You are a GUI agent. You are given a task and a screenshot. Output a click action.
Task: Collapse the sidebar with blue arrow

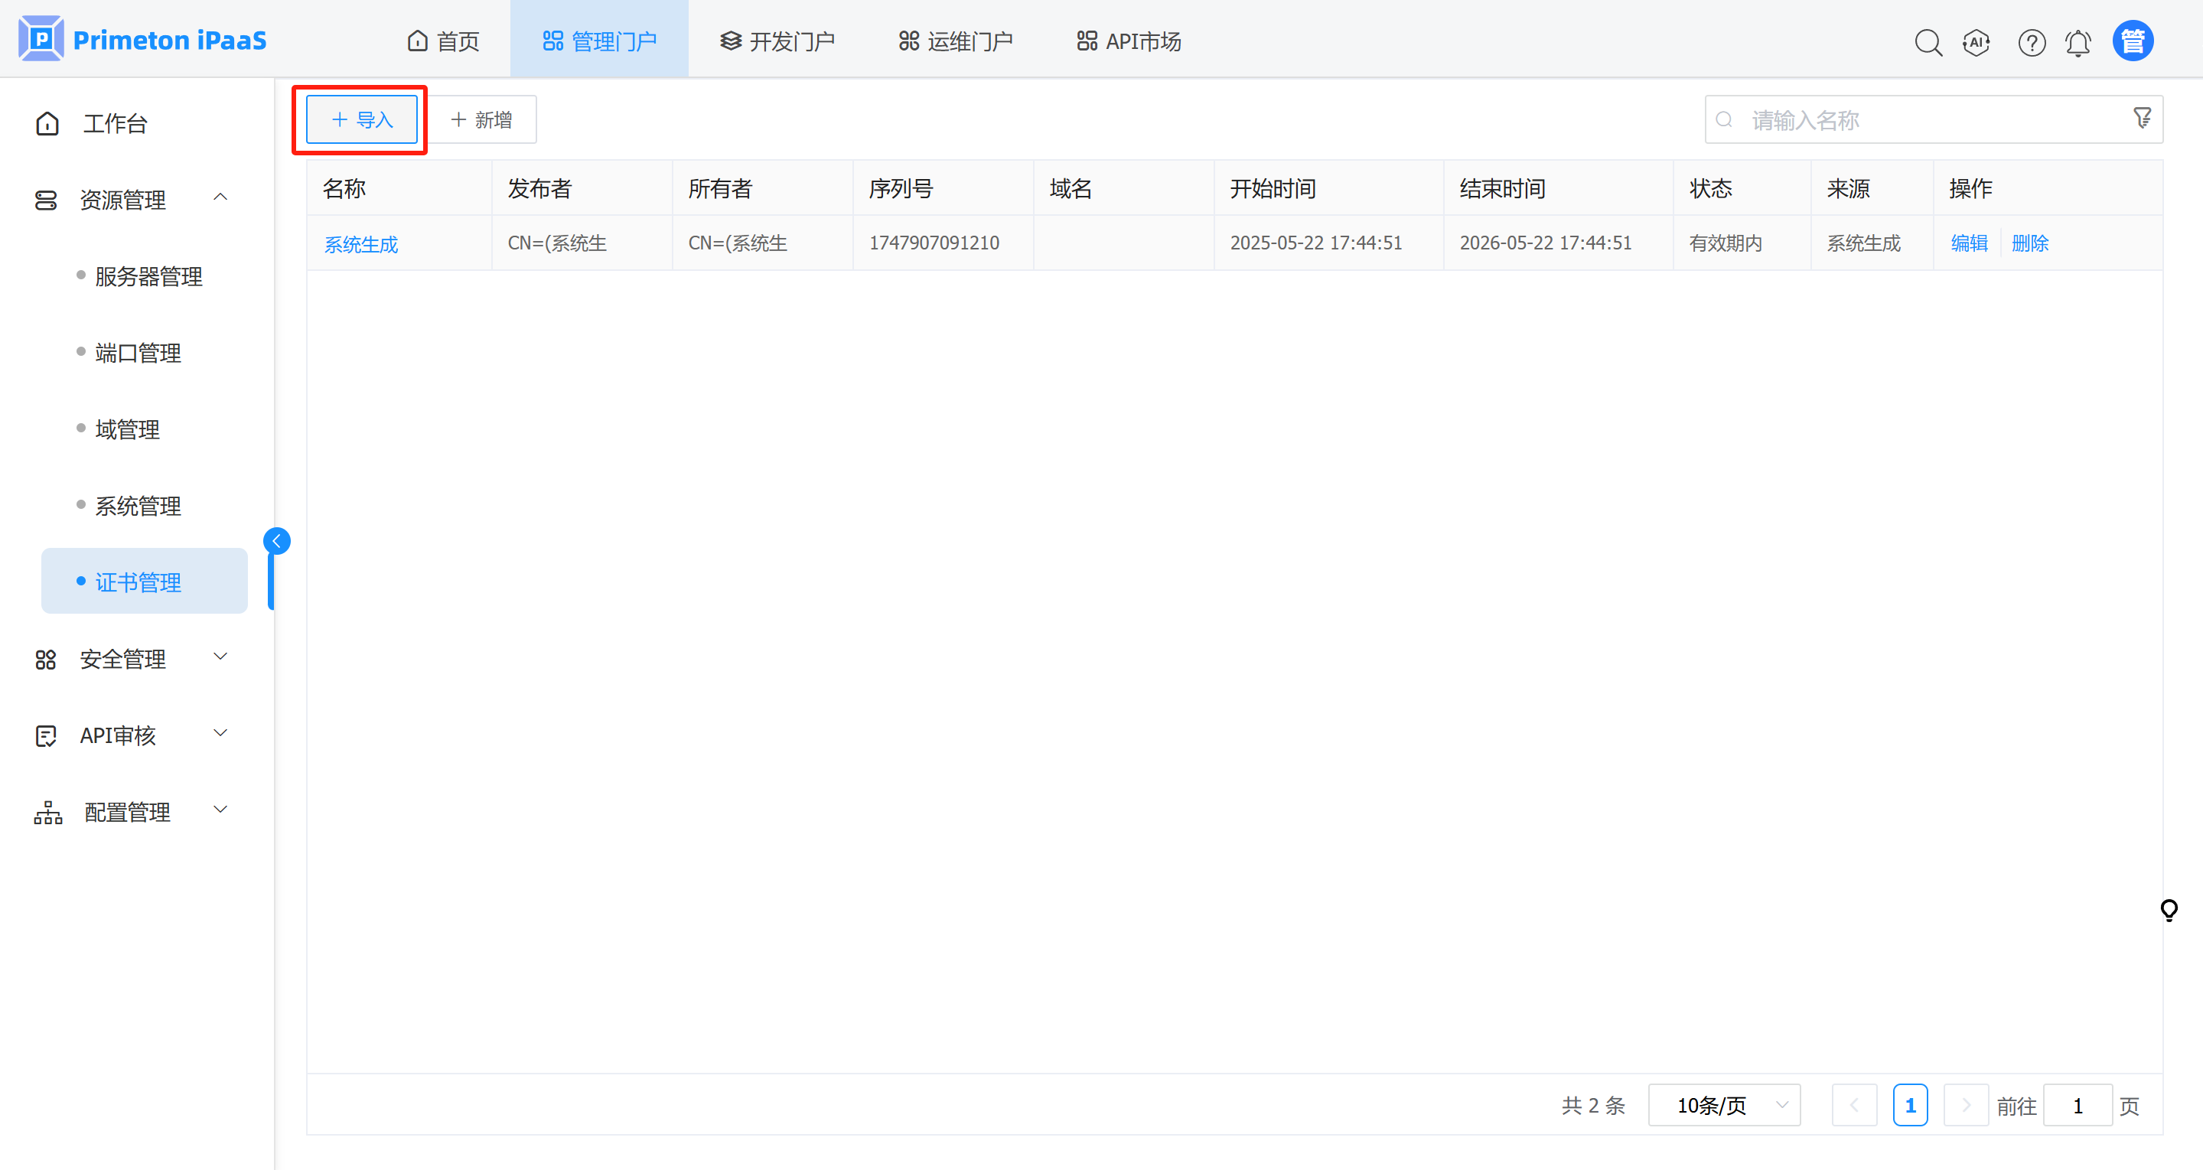coord(276,540)
